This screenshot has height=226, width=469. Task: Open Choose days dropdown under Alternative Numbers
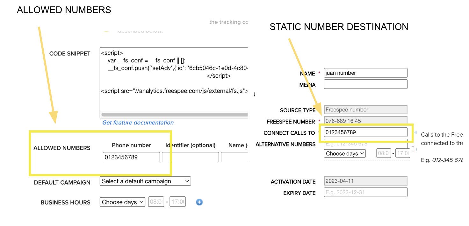tap(345, 153)
